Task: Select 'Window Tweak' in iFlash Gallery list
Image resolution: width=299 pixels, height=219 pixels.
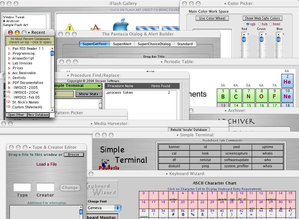Action: pos(14,17)
